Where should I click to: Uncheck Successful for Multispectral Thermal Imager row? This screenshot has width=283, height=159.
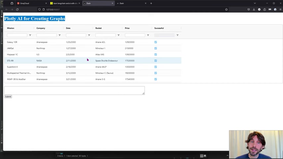click(155, 73)
